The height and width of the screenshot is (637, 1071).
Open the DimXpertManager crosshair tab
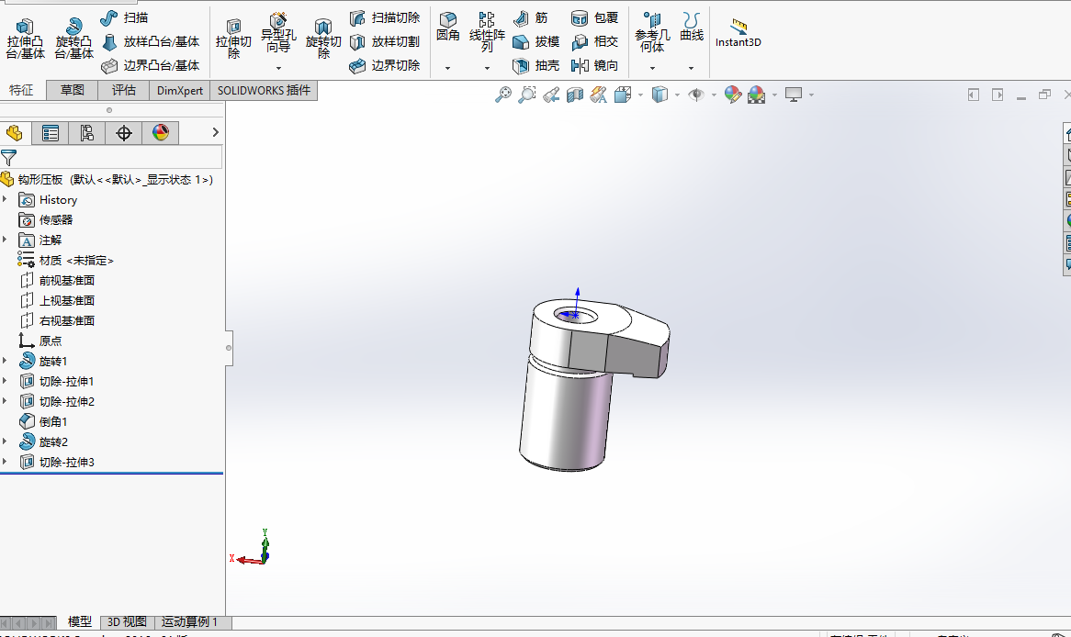[x=124, y=132]
